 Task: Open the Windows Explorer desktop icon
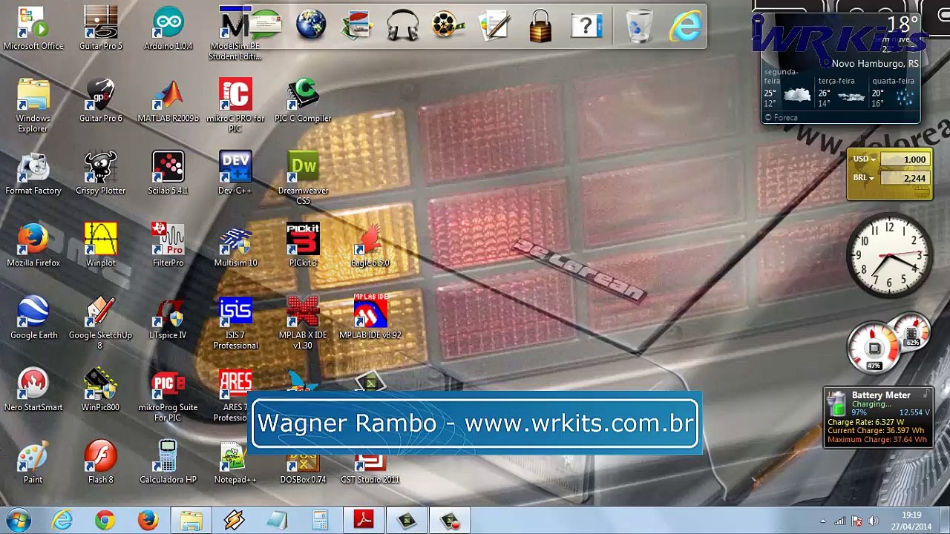tap(33, 105)
